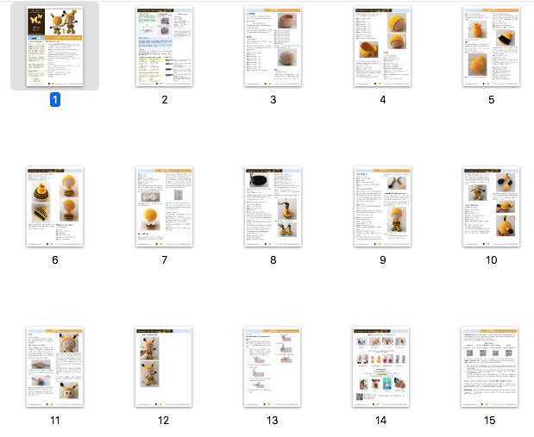534x437 pixels.
Task: Click the number 5 label below thumbnail
Action: 491,100
